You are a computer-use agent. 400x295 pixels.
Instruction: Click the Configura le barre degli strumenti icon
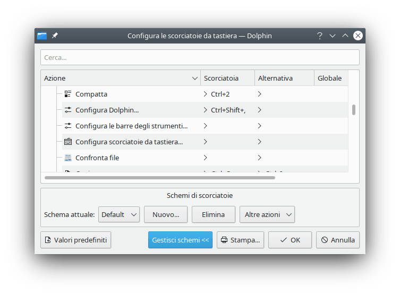point(67,126)
